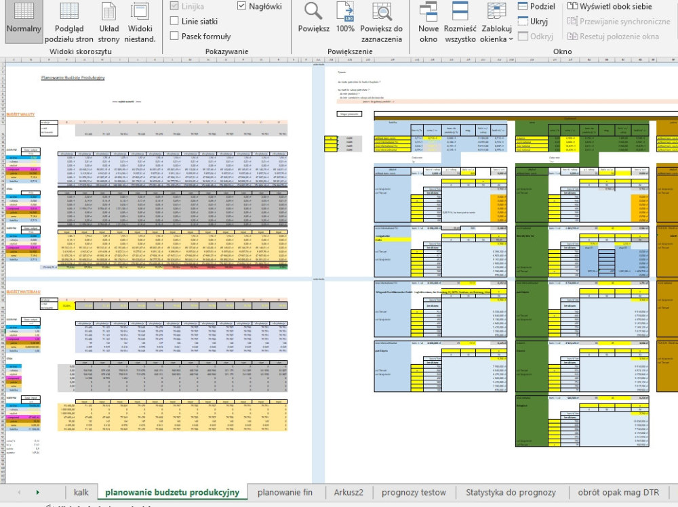
Task: Open the kalk sheet tab
Action: [x=81, y=492]
